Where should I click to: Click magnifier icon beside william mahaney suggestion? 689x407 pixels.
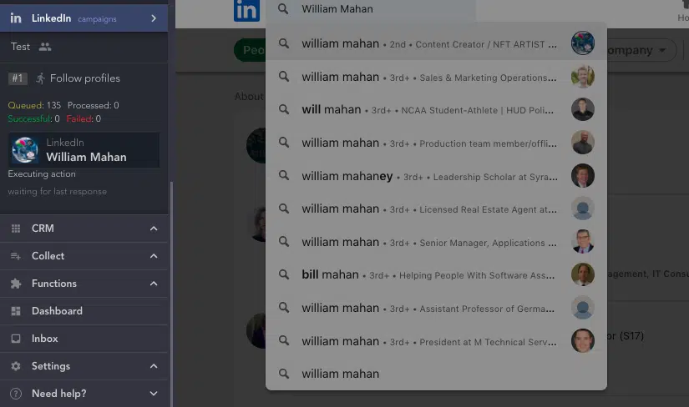[x=284, y=176]
